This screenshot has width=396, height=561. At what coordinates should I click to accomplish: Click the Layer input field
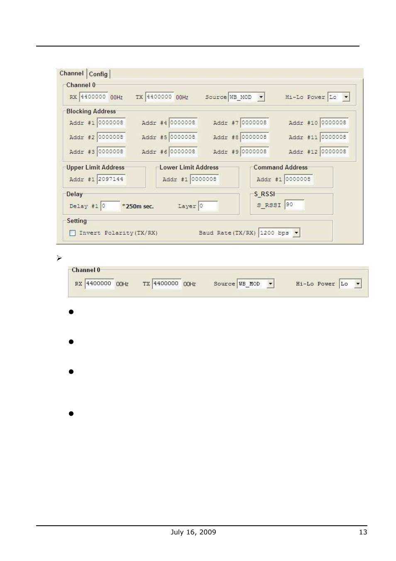coord(208,206)
